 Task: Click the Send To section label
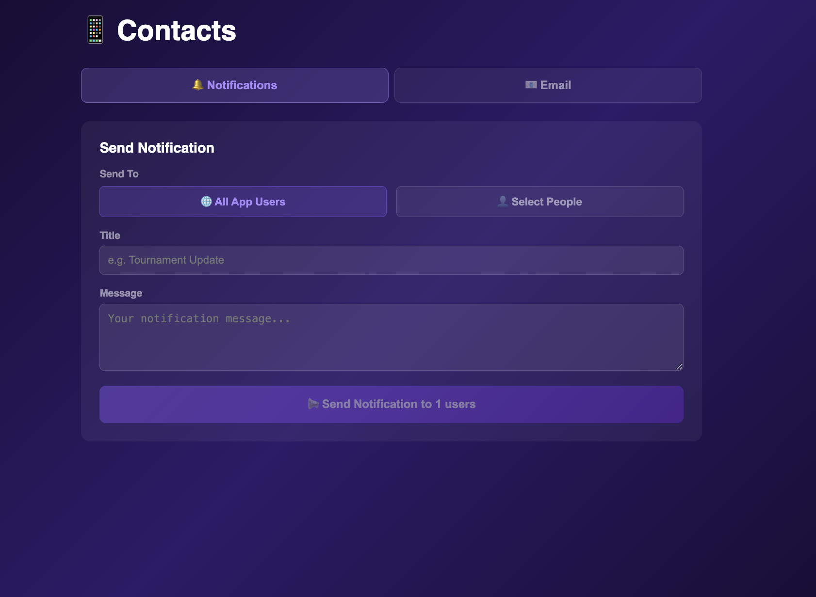click(x=119, y=173)
